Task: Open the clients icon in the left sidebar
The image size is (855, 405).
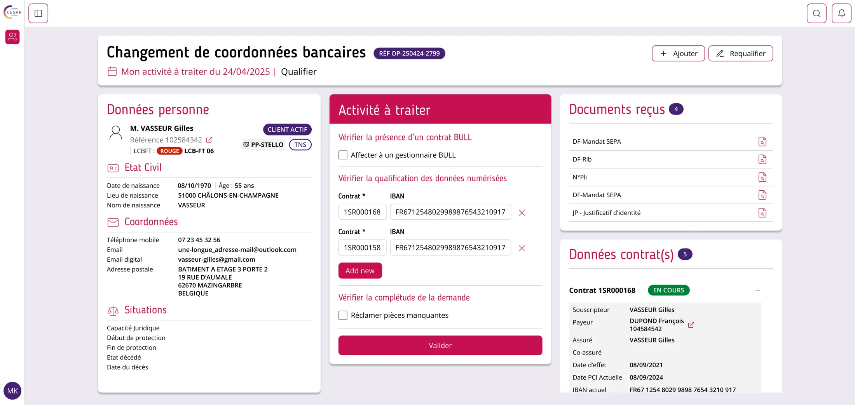Action: [x=12, y=37]
